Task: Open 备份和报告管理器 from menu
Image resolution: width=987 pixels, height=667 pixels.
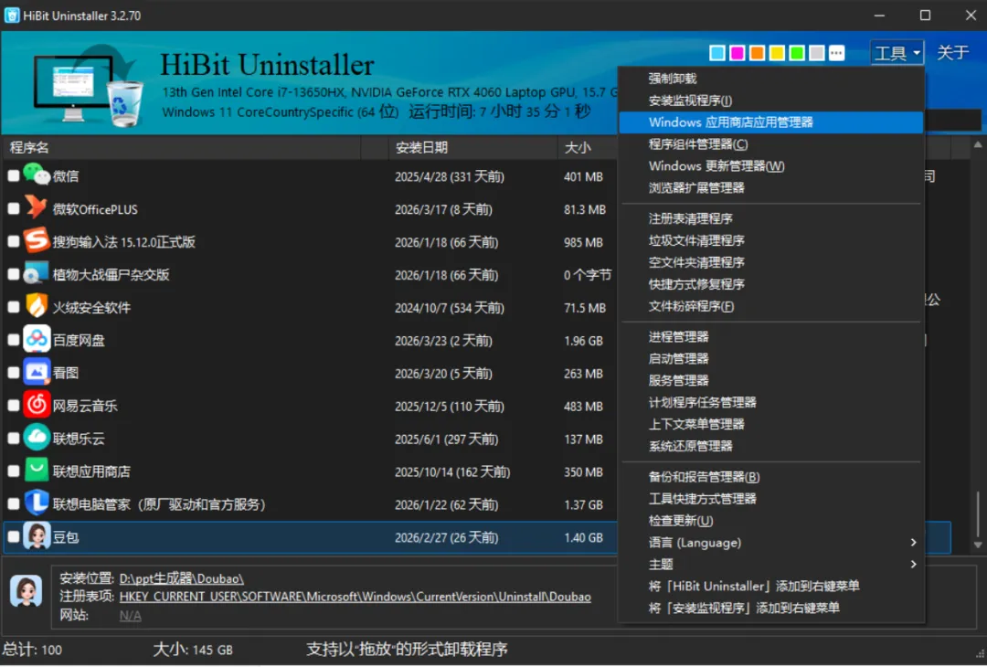Action: [771, 477]
